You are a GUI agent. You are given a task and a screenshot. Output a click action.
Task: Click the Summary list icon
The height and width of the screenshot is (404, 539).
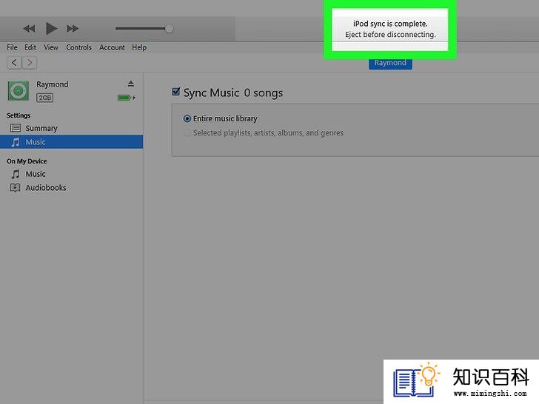(x=15, y=128)
